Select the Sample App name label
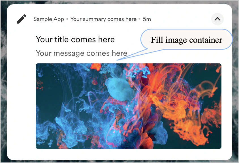This screenshot has height=163, width=239. coord(49,19)
